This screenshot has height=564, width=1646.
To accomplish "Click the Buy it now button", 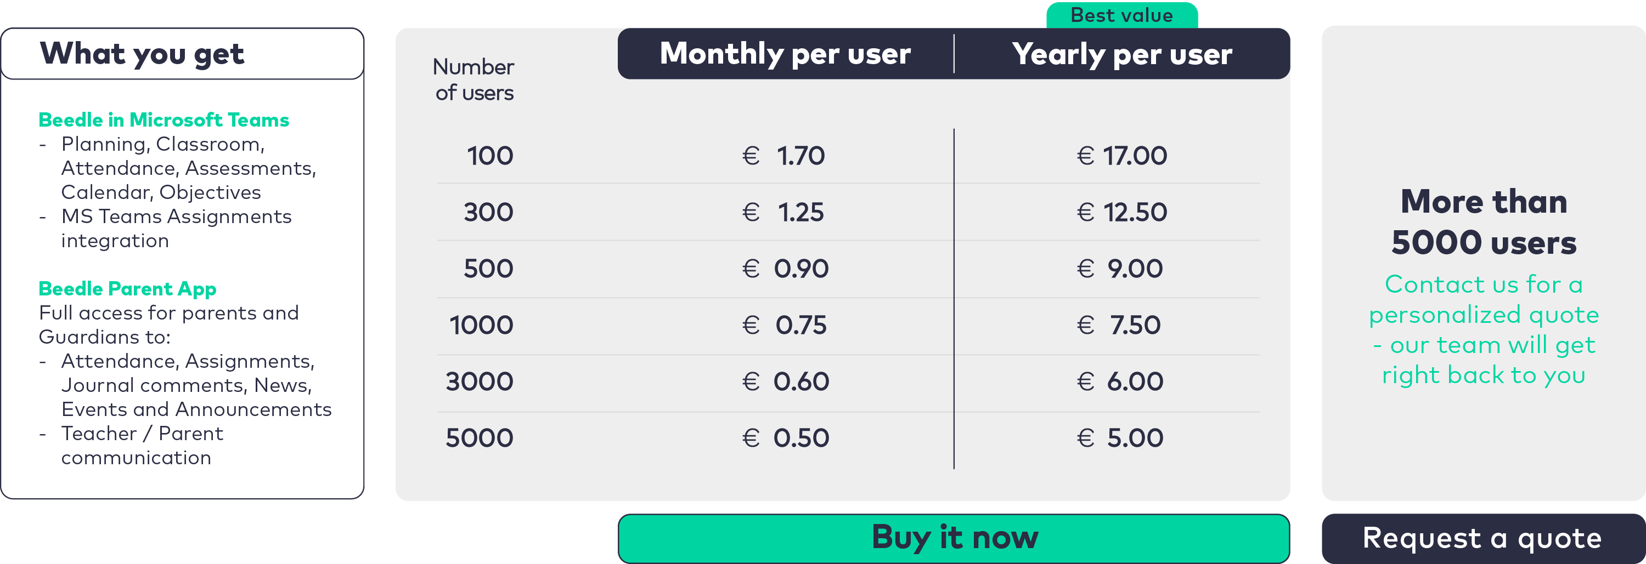I will pyautogui.click(x=954, y=537).
